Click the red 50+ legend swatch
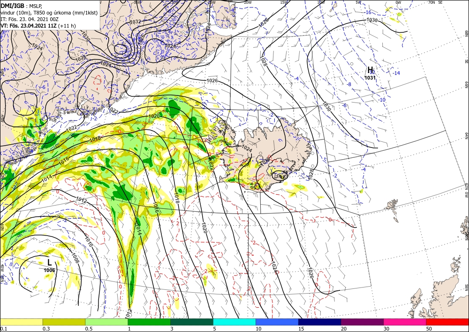This screenshot has height=332, width=469. [447, 322]
